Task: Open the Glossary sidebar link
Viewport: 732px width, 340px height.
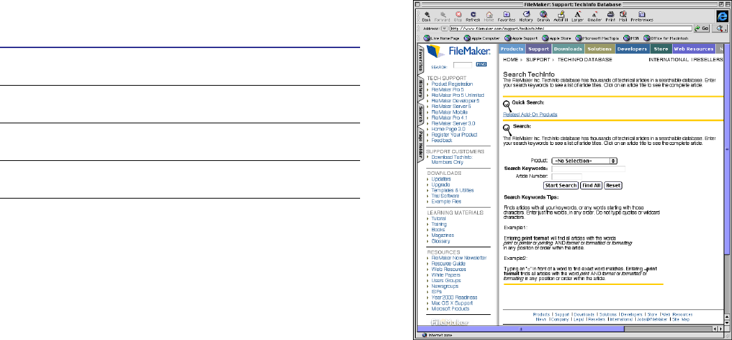Action: [x=441, y=242]
